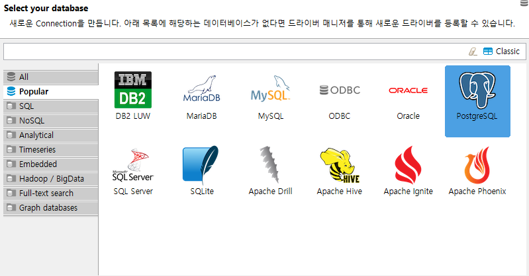Show the SQL databases category

point(50,106)
